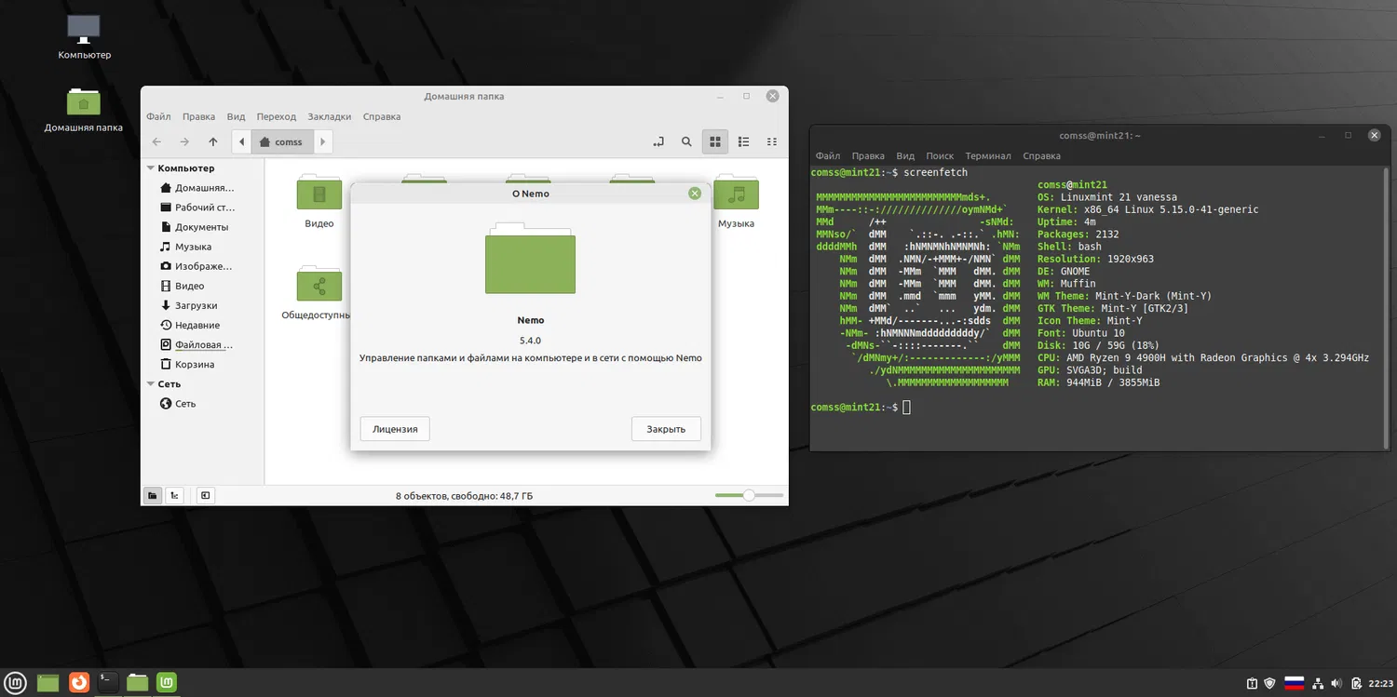Open Firefox from the taskbar
The image size is (1397, 697).
[x=79, y=682]
